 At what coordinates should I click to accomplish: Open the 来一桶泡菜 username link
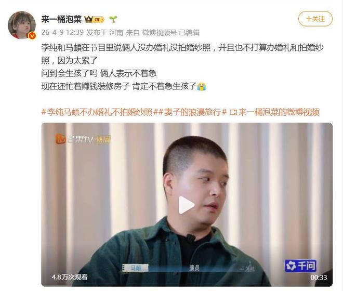(x=61, y=19)
